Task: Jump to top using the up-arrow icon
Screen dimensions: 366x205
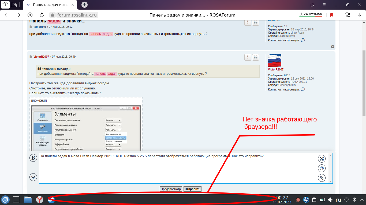Action: click(x=333, y=47)
